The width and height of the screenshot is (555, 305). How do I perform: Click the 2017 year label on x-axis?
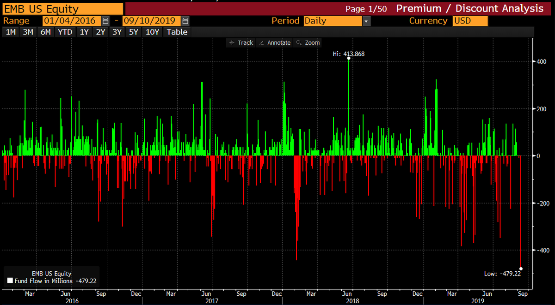(x=212, y=300)
